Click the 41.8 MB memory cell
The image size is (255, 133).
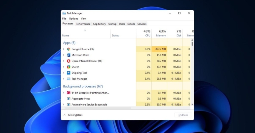coord(159,55)
